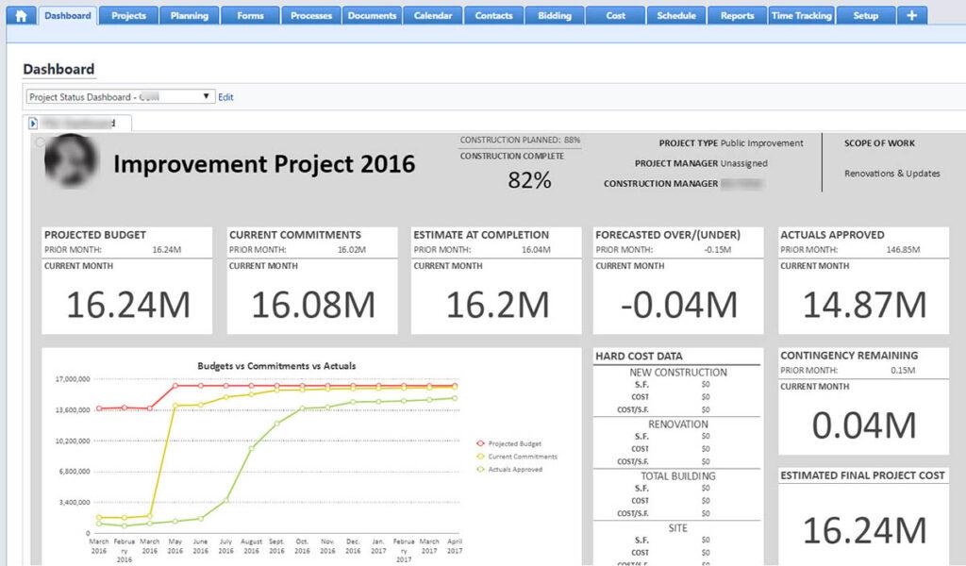Click the arrow icon on the dashboard sub-tab
The height and width of the screenshot is (566, 966).
pyautogui.click(x=33, y=123)
